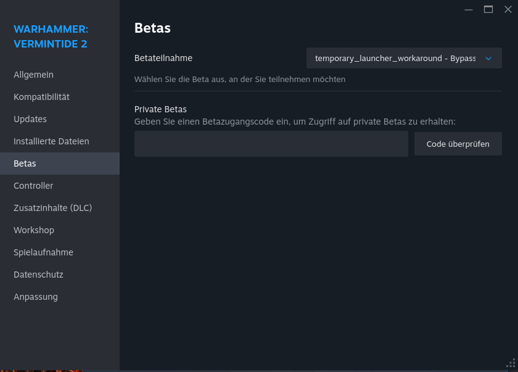Focus the private beta access code field

[x=271, y=144]
